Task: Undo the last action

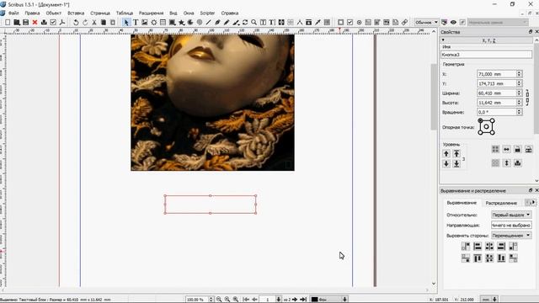Action: coord(76,23)
